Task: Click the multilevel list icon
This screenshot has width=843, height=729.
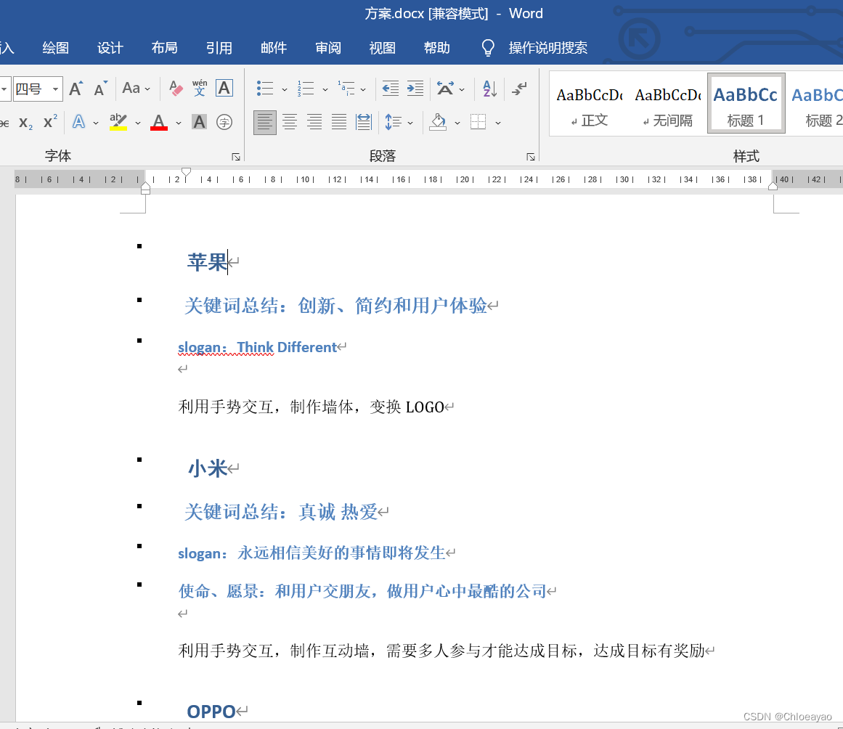Action: coord(346,88)
